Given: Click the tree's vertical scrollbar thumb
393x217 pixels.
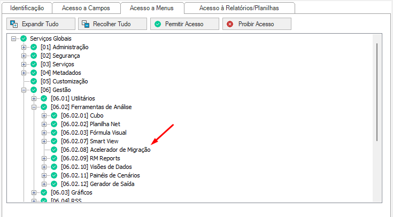Looking at the screenshot, I should click(377, 92).
